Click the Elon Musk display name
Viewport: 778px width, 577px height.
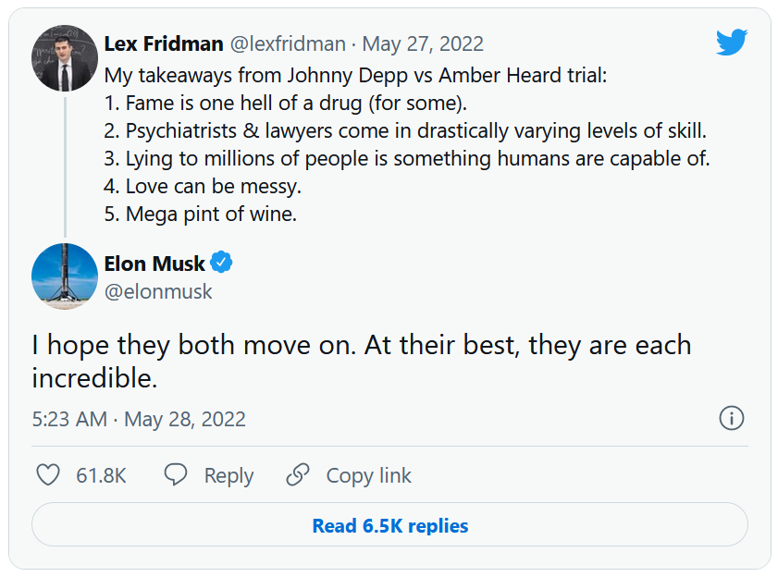coord(154,264)
